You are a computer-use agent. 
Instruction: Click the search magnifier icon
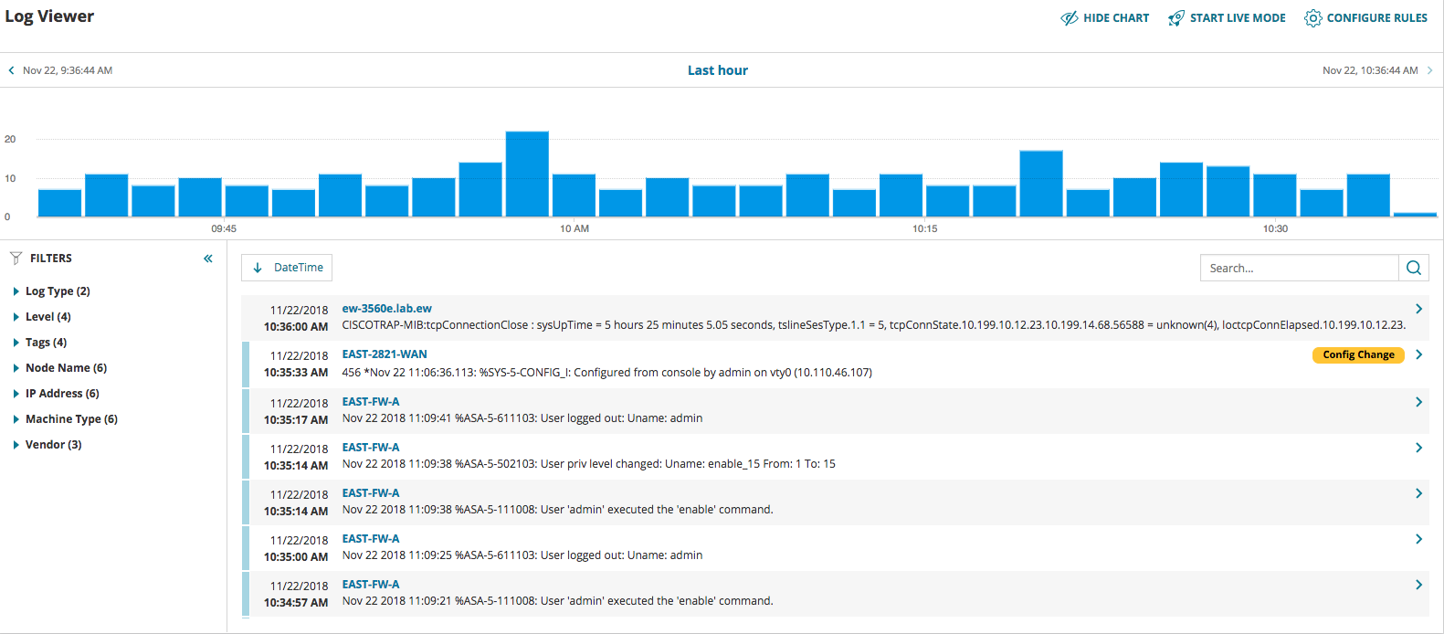[1414, 268]
